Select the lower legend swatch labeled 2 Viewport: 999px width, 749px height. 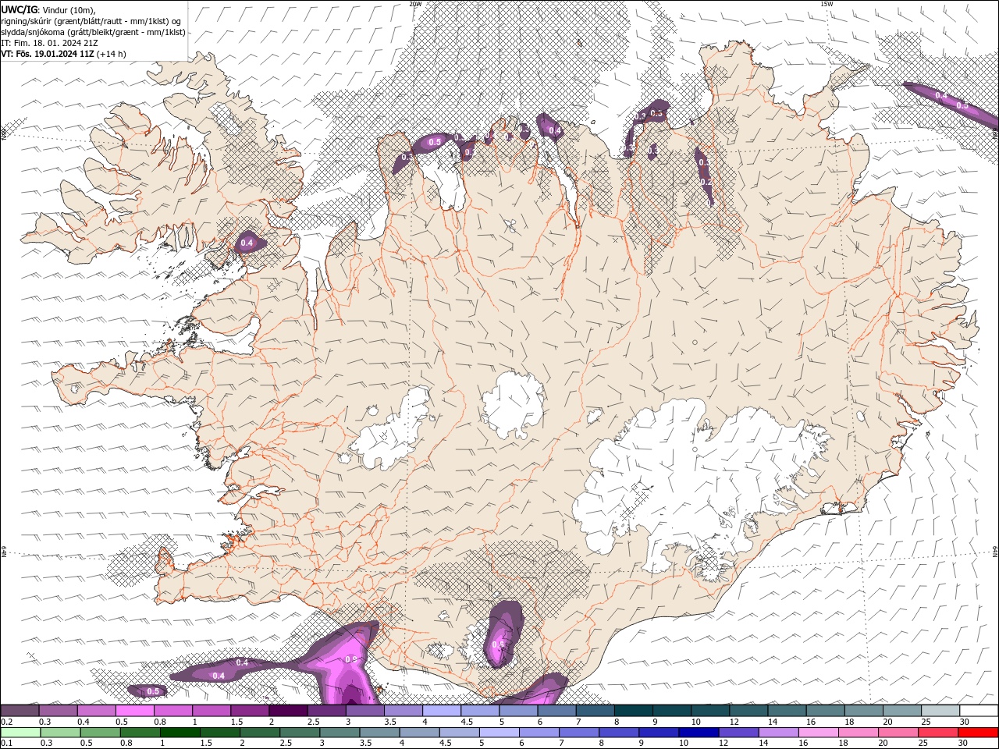pos(260,733)
